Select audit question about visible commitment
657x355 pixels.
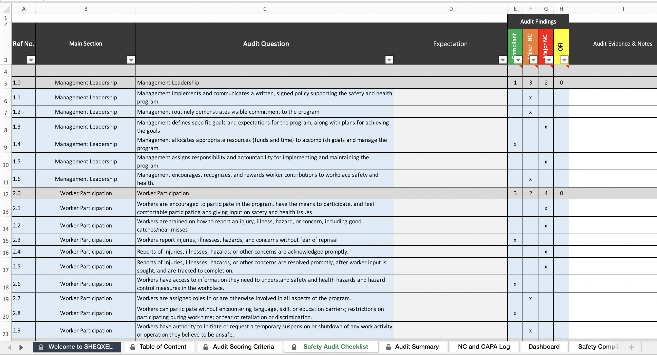coord(265,112)
